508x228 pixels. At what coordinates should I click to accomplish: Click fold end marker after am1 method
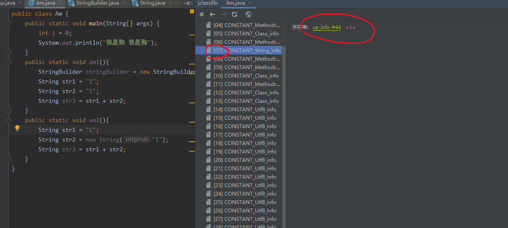[x=8, y=110]
